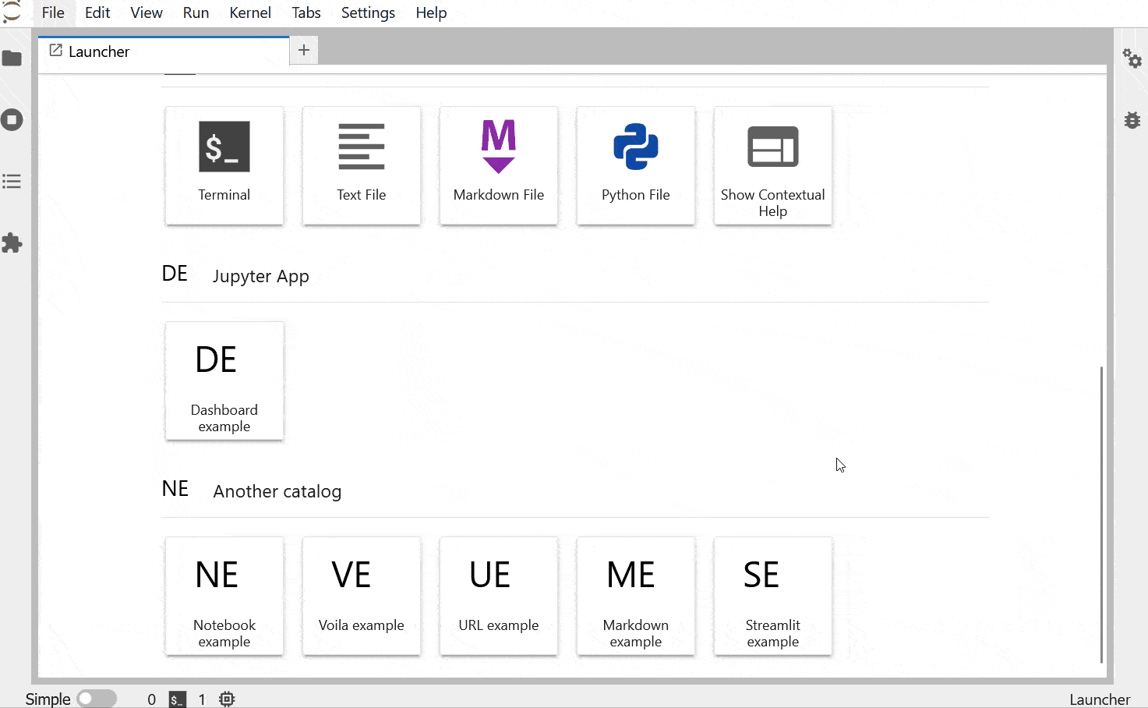Click the launcher vertical scrollbar
This screenshot has height=708, width=1148.
(x=1101, y=514)
